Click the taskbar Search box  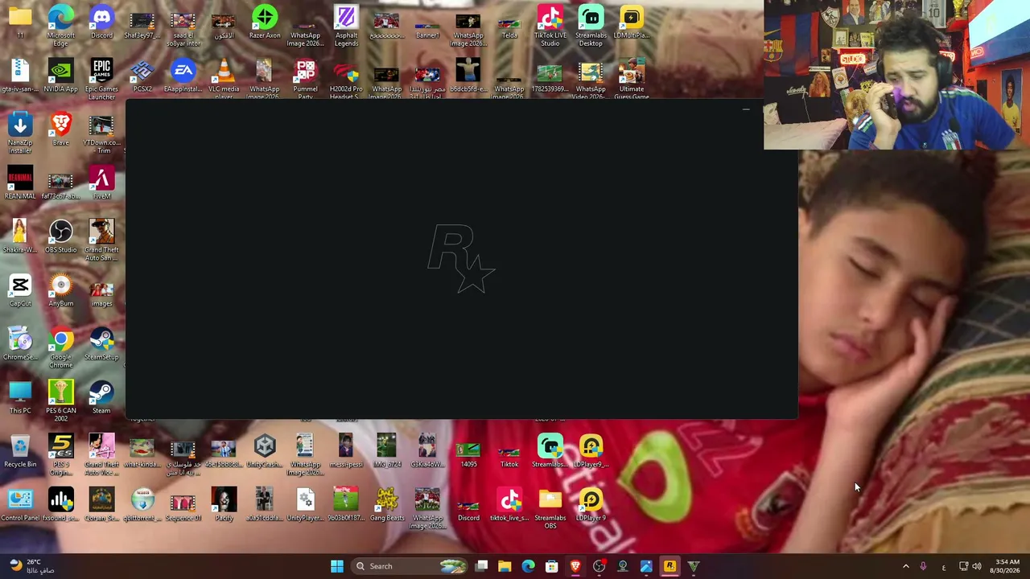pos(410,566)
